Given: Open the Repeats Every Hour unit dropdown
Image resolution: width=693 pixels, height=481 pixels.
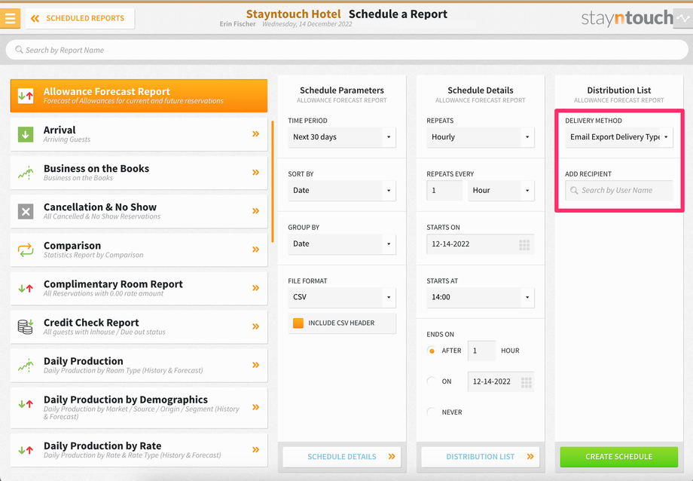Looking at the screenshot, I should coord(501,190).
